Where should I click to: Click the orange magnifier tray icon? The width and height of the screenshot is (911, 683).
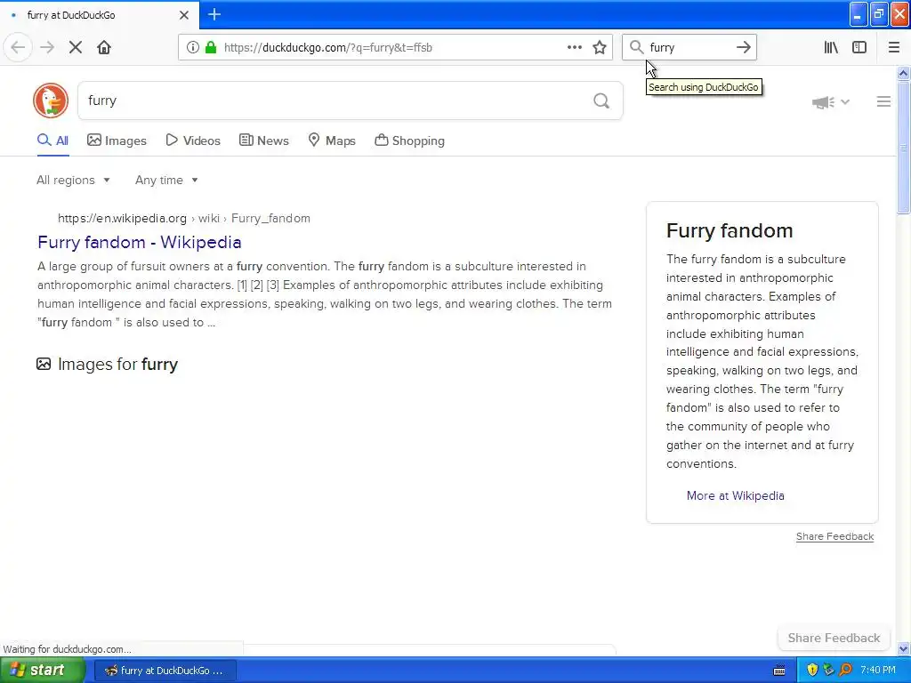click(x=845, y=670)
